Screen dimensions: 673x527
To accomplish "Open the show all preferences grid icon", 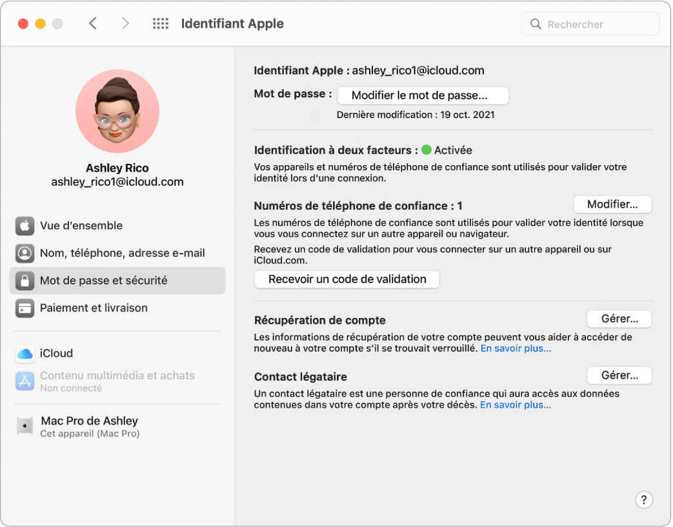I will click(160, 23).
